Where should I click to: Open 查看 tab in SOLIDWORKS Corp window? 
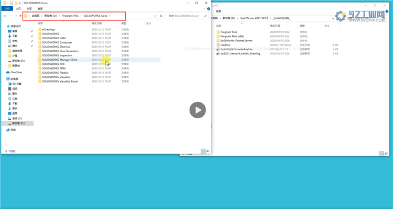click(40, 9)
